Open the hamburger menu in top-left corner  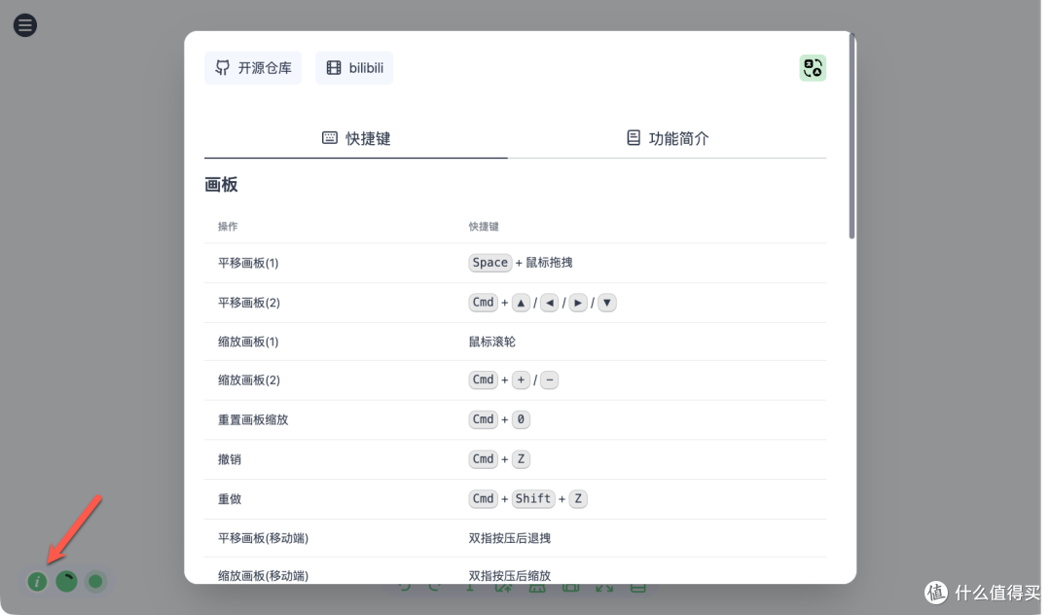pyautogui.click(x=25, y=25)
